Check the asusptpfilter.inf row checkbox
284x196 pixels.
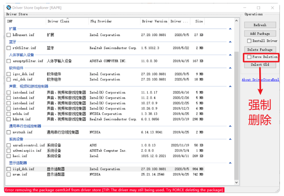click(x=9, y=61)
